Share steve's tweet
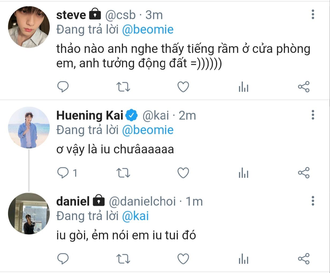Image resolution: width=330 pixels, height=273 pixels. click(304, 87)
